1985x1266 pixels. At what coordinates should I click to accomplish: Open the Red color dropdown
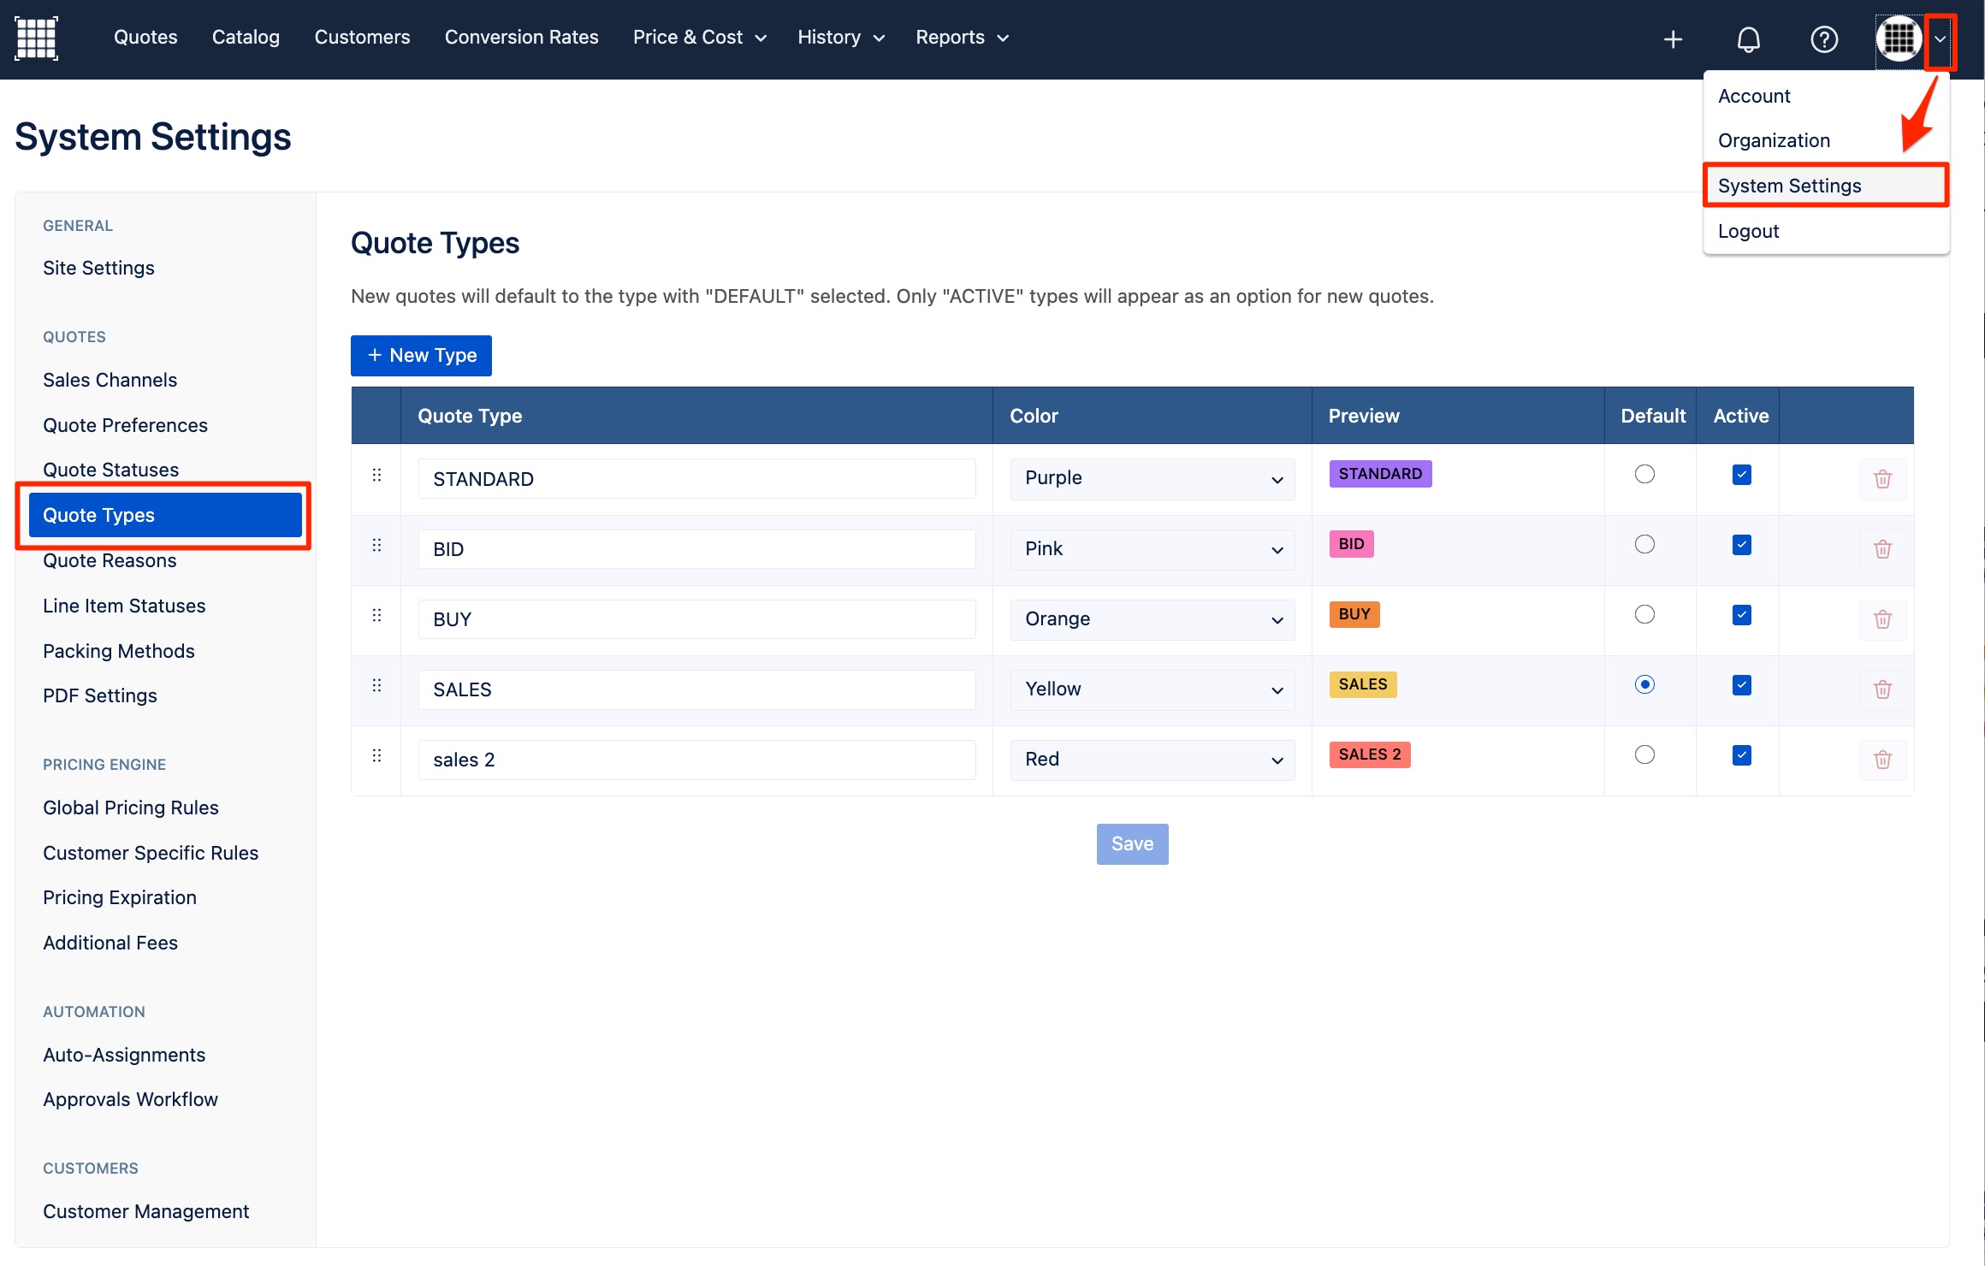pyautogui.click(x=1152, y=760)
